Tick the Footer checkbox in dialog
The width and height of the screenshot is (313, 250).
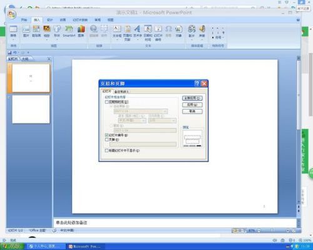[x=107, y=139]
